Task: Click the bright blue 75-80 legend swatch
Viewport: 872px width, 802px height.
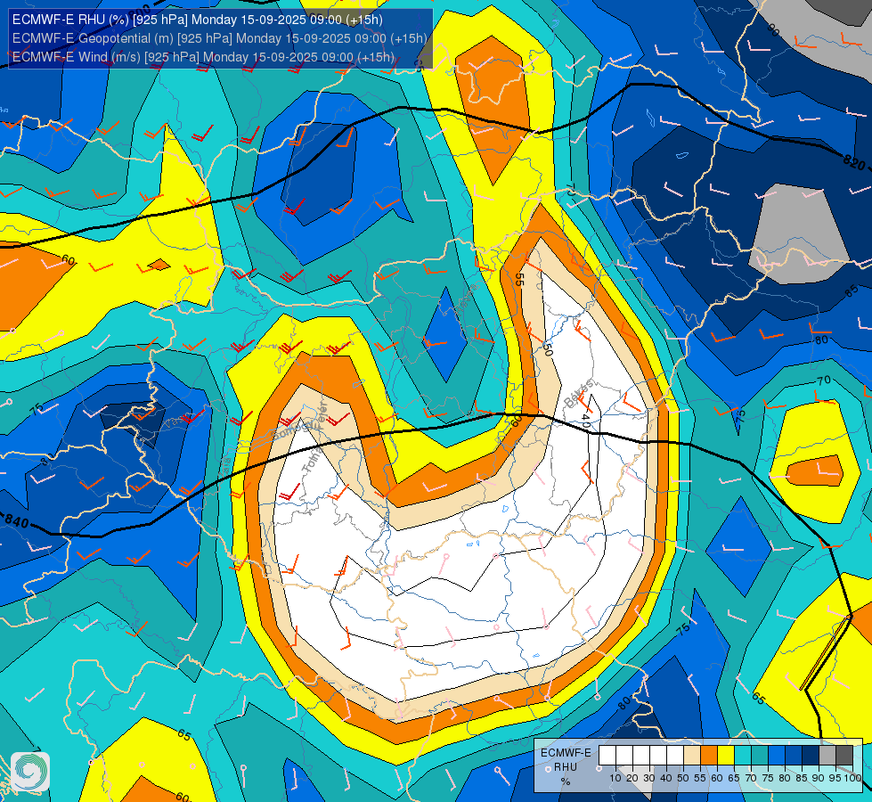Action: point(777,756)
